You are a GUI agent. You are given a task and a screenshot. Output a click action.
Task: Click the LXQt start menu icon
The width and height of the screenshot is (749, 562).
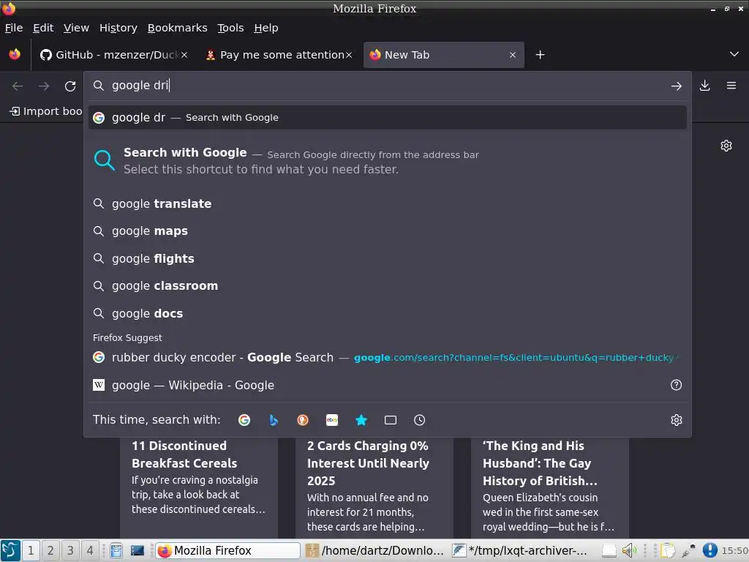(x=10, y=550)
